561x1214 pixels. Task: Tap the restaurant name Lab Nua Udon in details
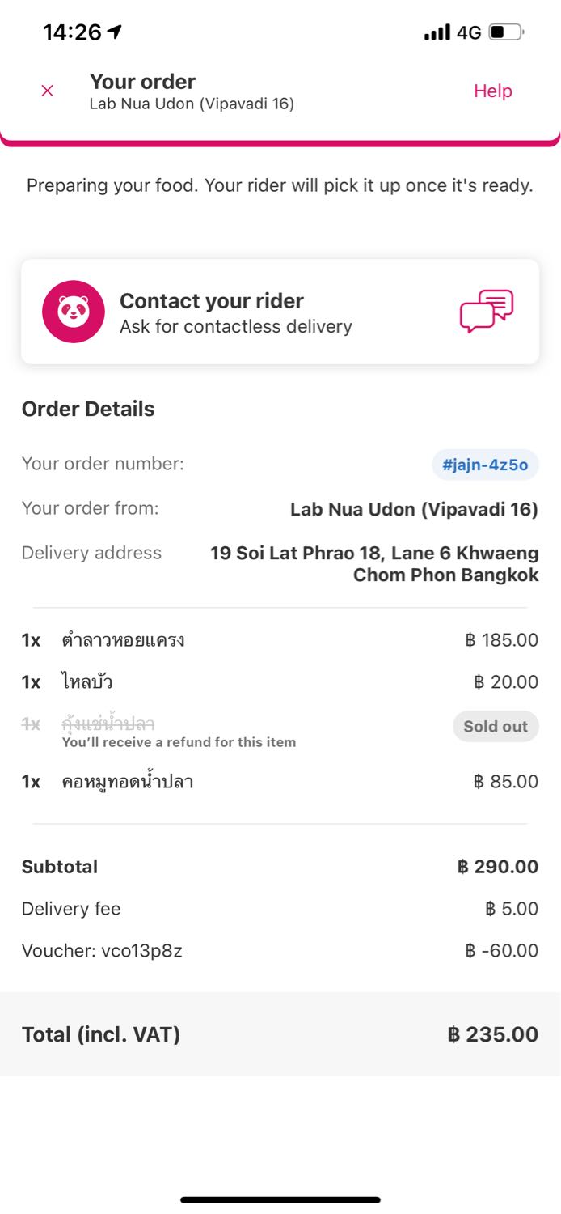tap(414, 509)
